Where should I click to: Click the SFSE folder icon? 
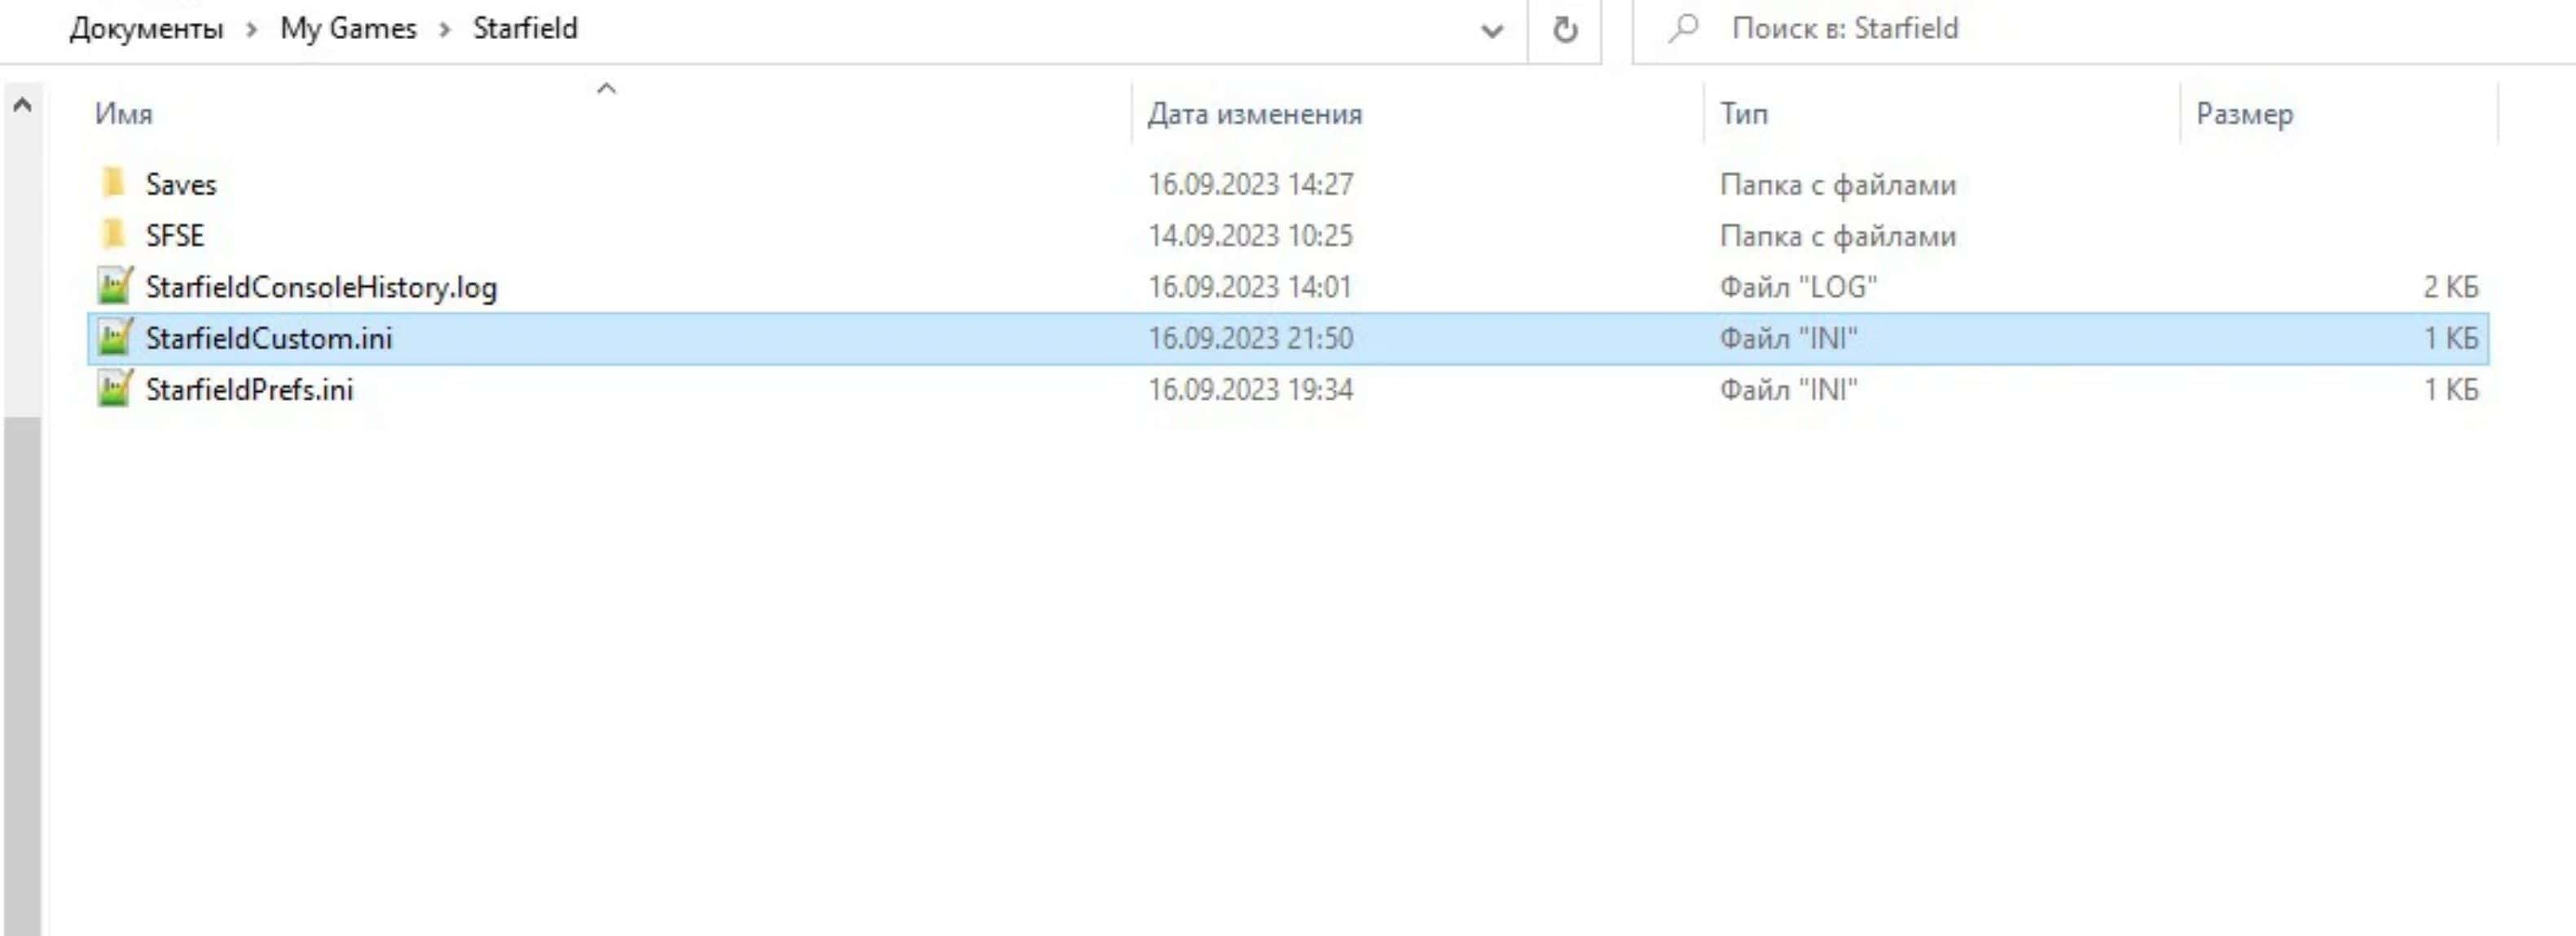pos(114,235)
